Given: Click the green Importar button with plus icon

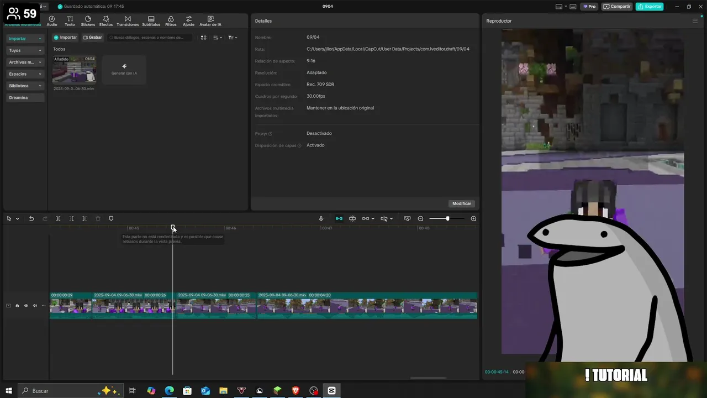Looking at the screenshot, I should (65, 38).
